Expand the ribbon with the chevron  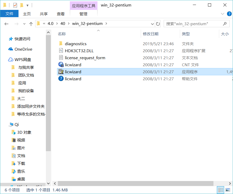223,14
